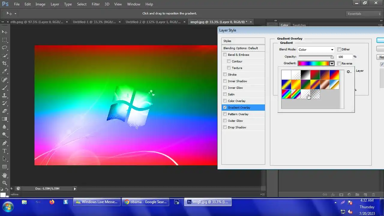Switch to the Untitled-1 document tab
This screenshot has height=216, width=384.
(94, 22)
